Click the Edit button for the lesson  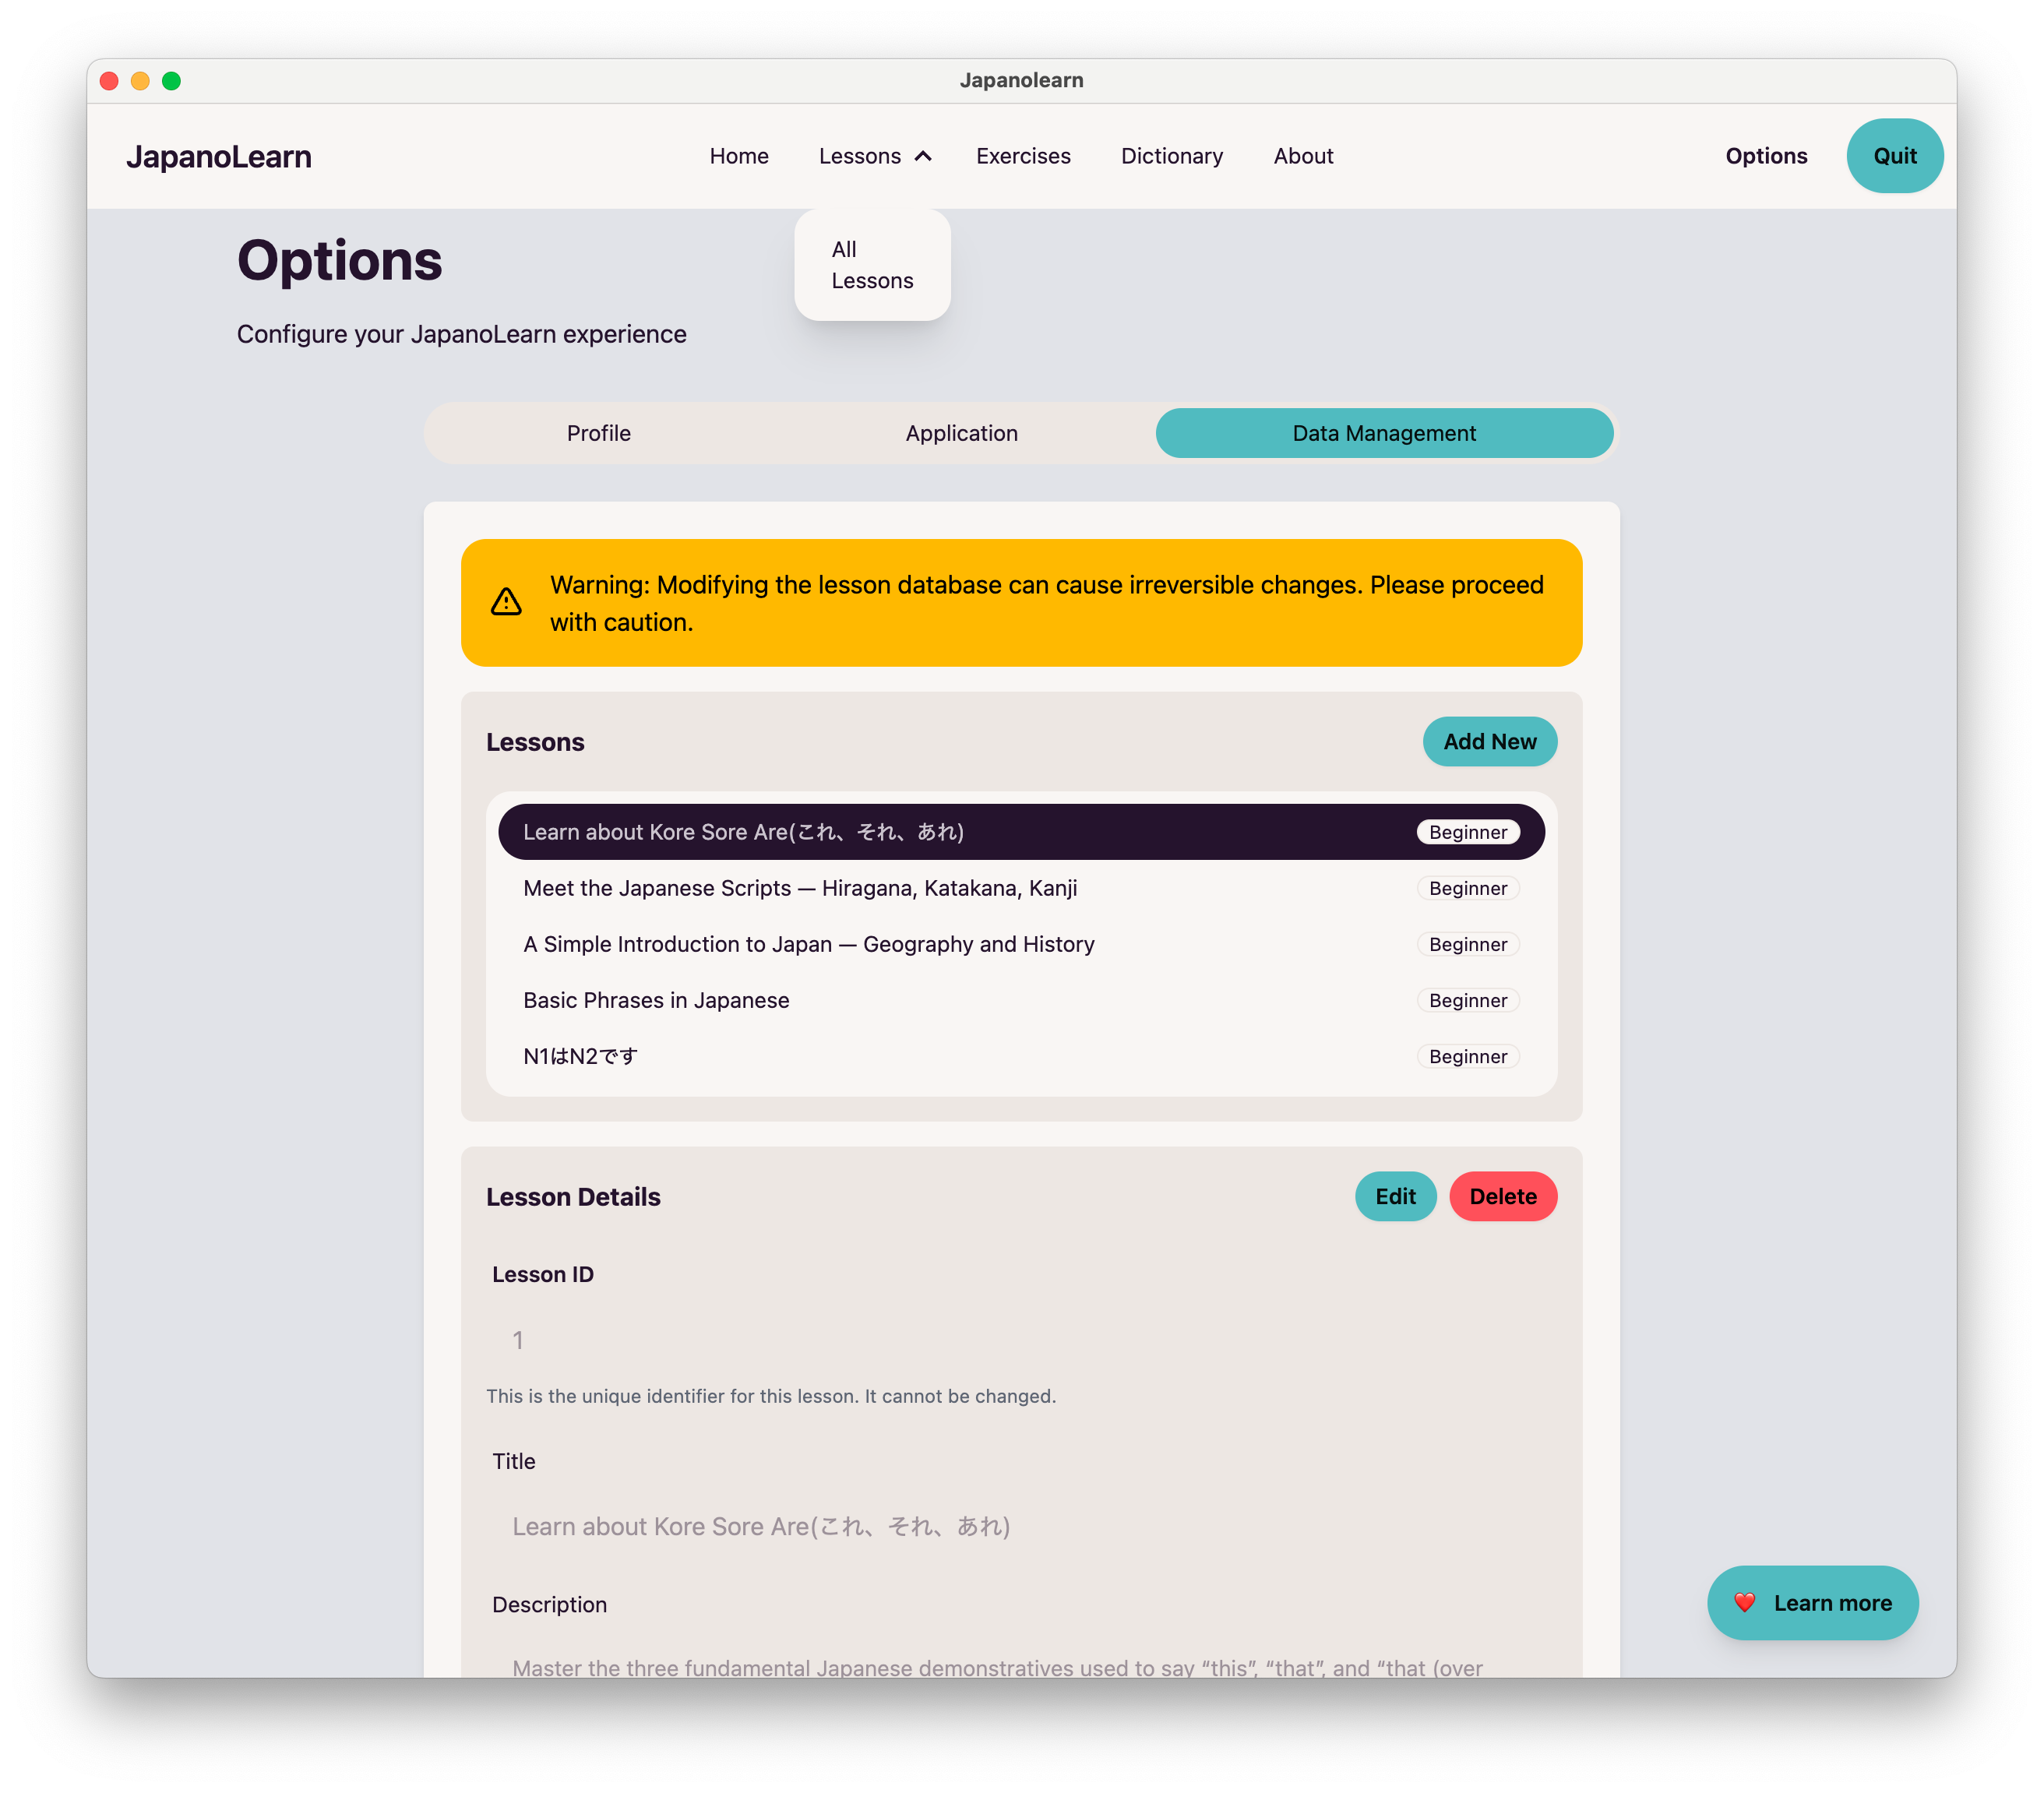click(1395, 1196)
